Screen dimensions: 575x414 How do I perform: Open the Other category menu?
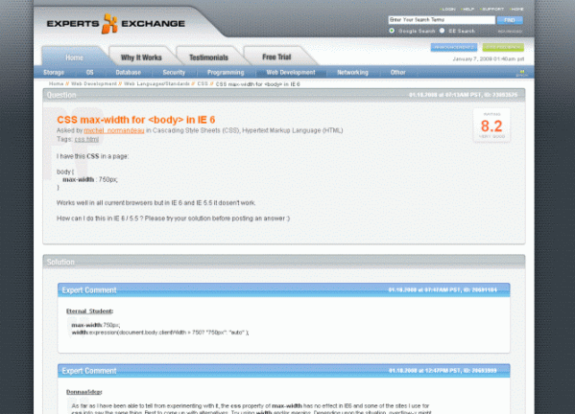click(397, 73)
